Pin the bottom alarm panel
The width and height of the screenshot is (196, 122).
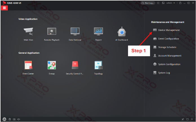(183, 119)
